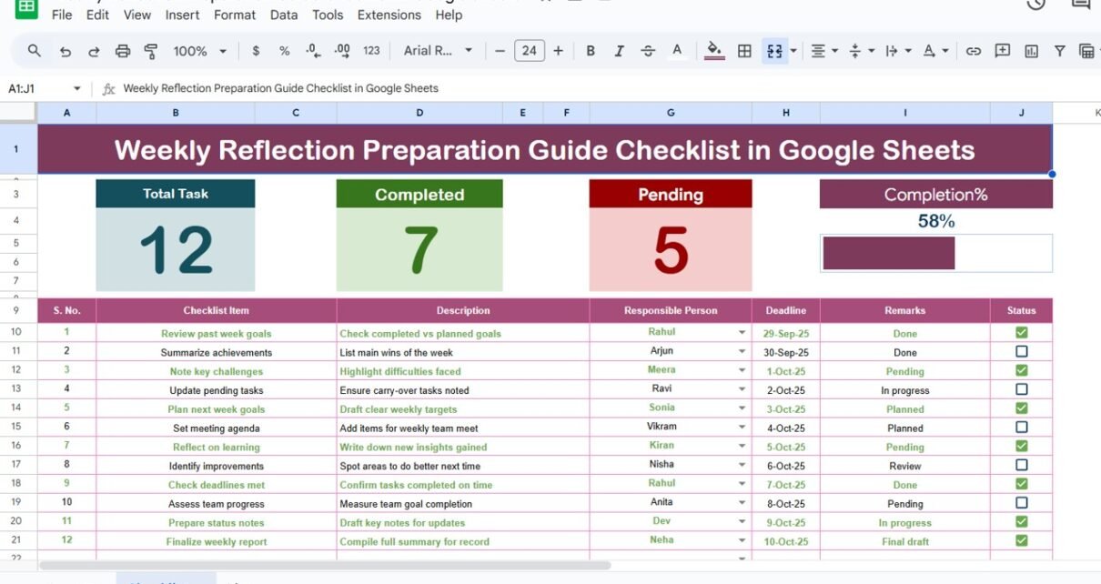Image resolution: width=1101 pixels, height=584 pixels.
Task: Tick the Set meeting agenda status checkbox
Action: [1021, 428]
